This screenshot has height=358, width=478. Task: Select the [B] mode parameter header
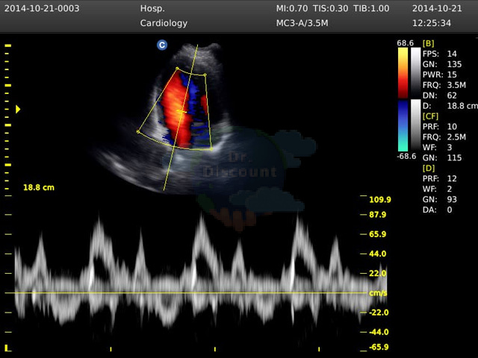(x=428, y=43)
